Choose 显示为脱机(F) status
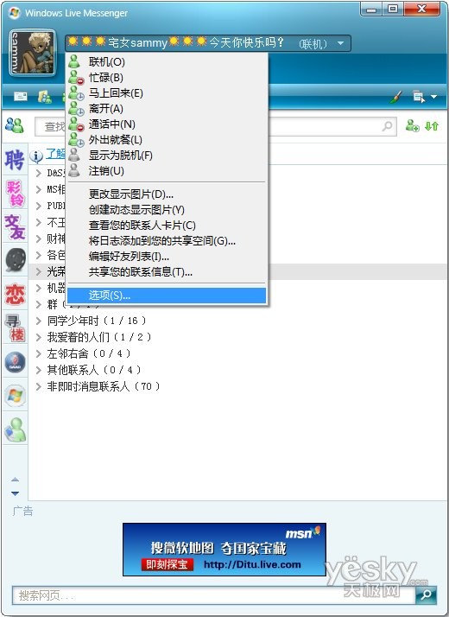This screenshot has width=449, height=617. click(167, 155)
